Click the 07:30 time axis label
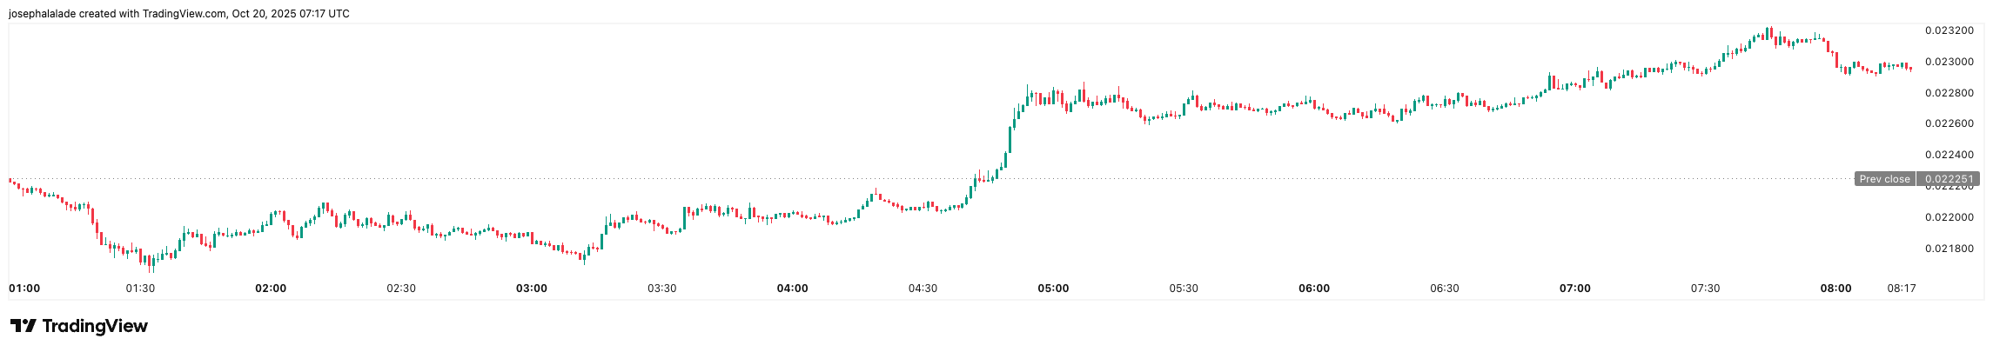 [x=1705, y=289]
